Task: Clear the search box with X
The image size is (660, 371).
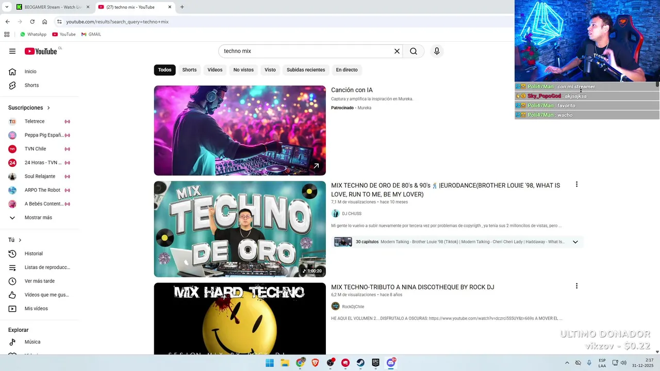Action: click(x=397, y=51)
